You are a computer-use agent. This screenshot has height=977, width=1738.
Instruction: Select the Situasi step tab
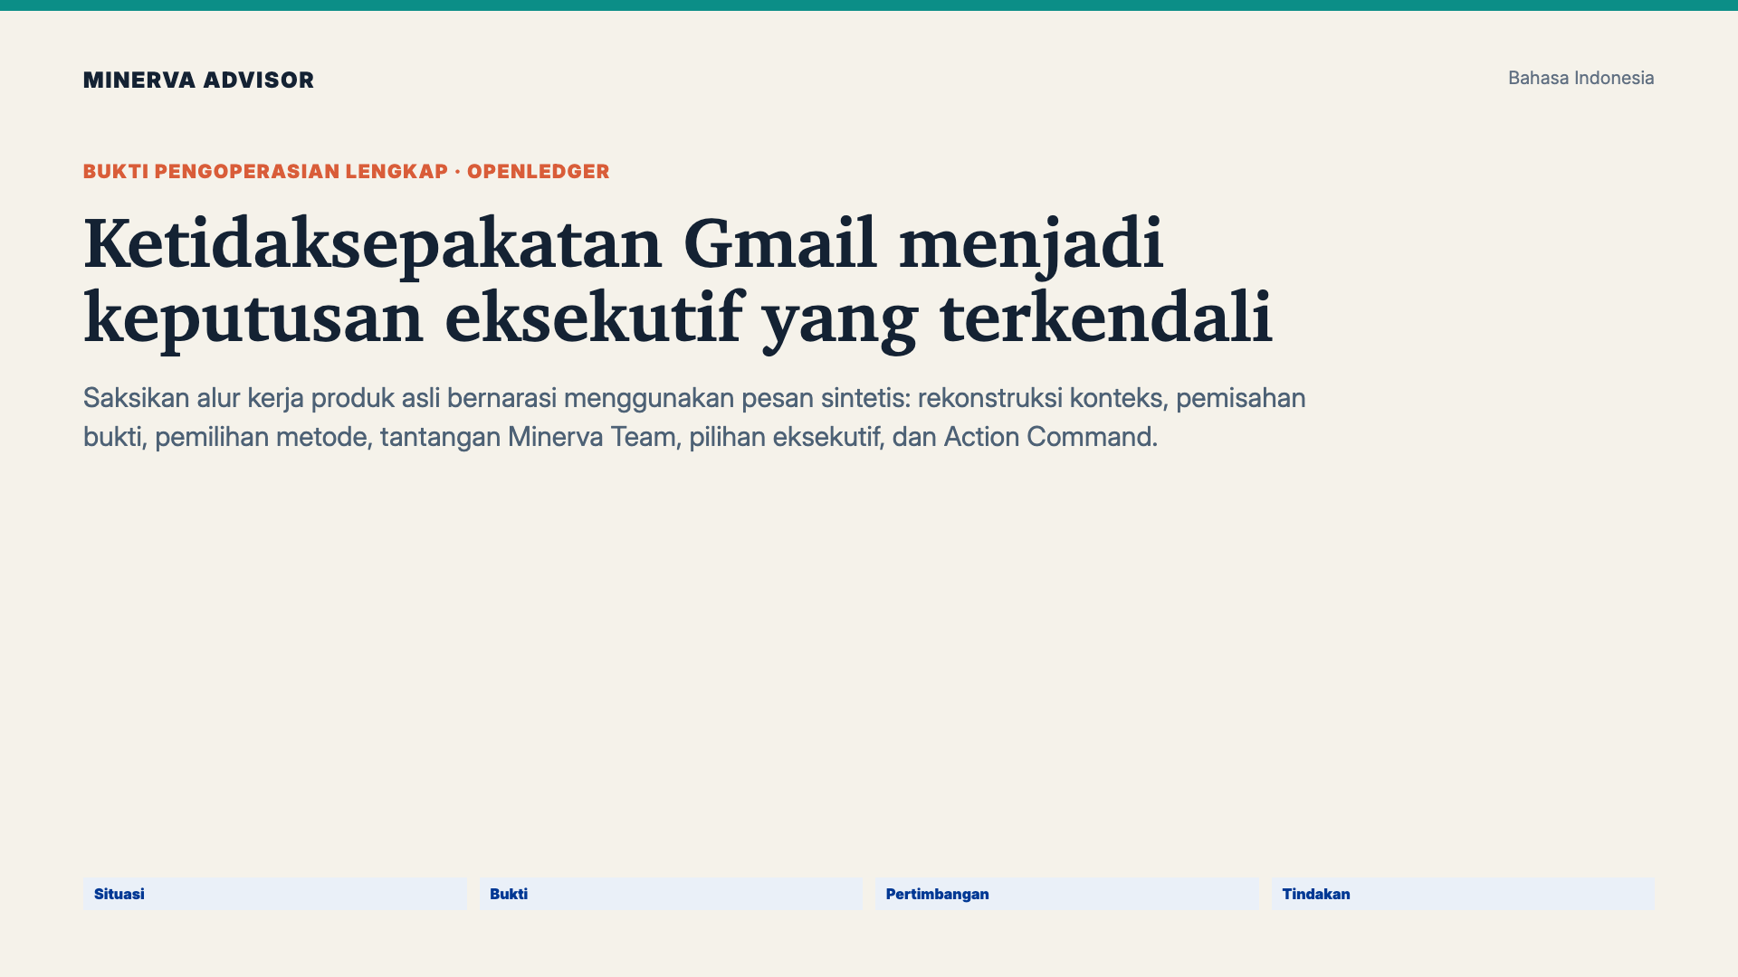[x=274, y=894]
